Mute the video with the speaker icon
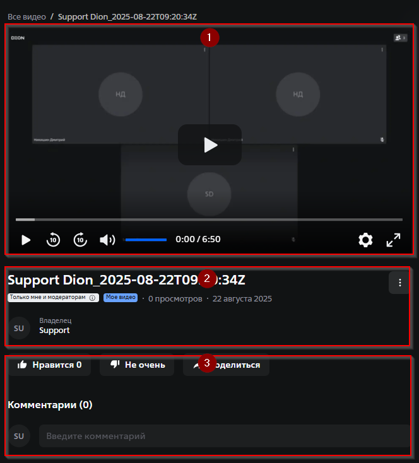This screenshot has width=419, height=463. (x=107, y=240)
